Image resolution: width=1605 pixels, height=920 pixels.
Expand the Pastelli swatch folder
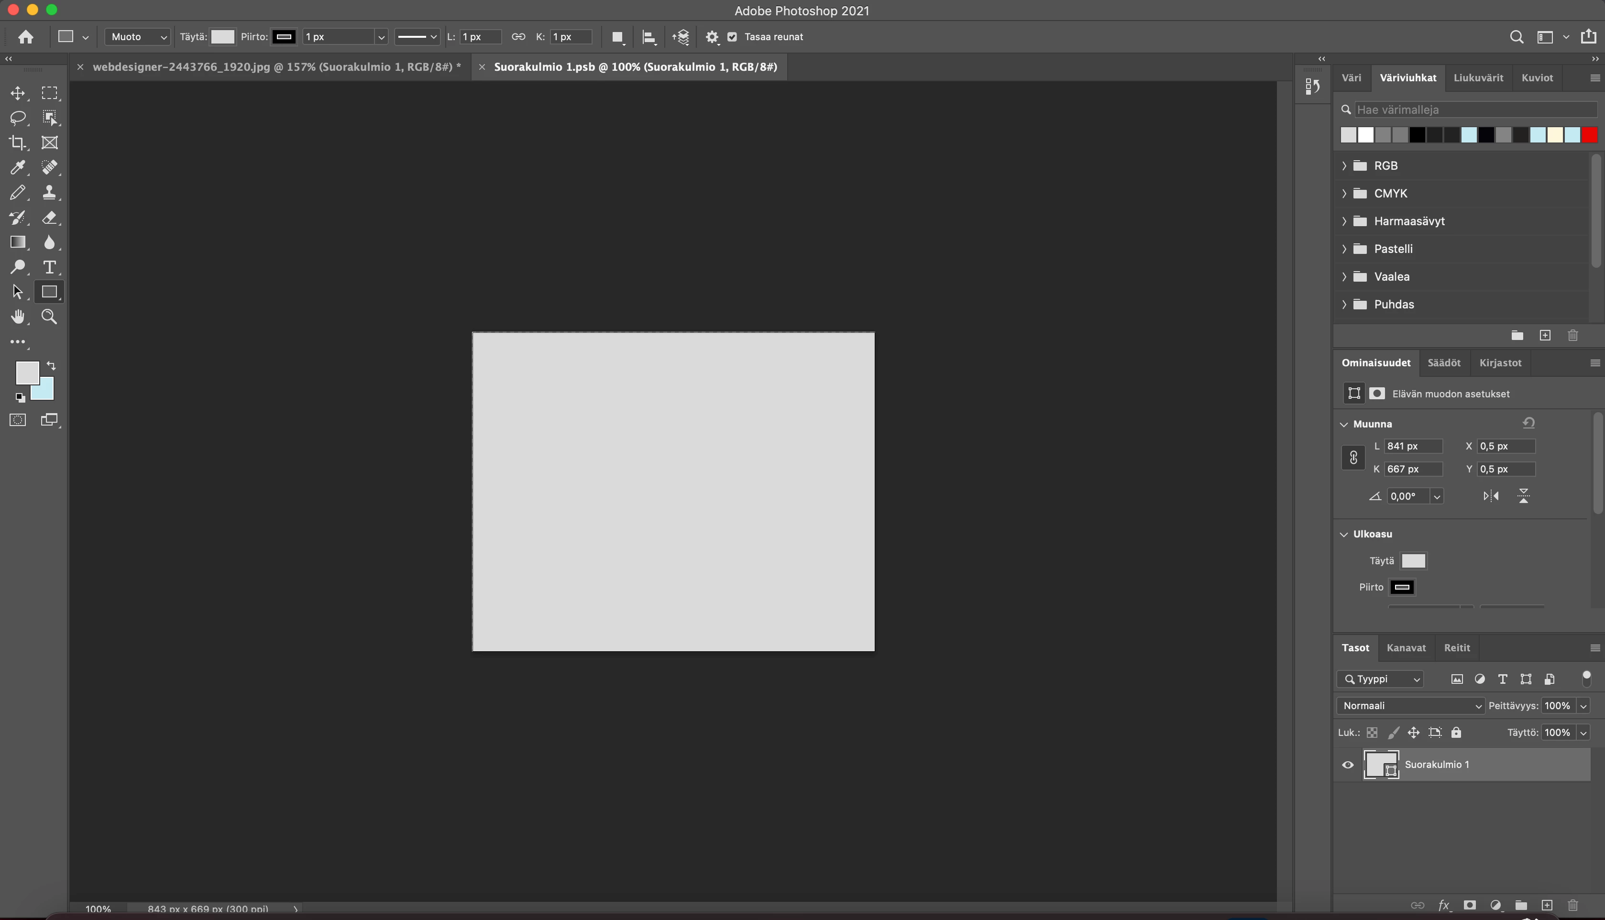click(1344, 249)
